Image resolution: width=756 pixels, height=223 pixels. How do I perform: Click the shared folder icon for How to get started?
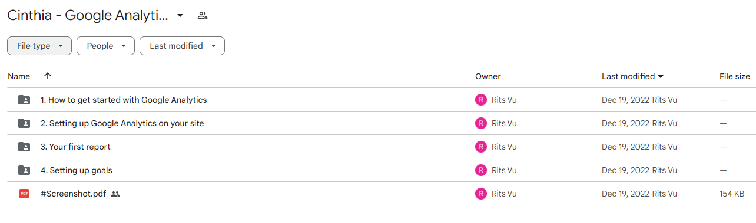24,100
